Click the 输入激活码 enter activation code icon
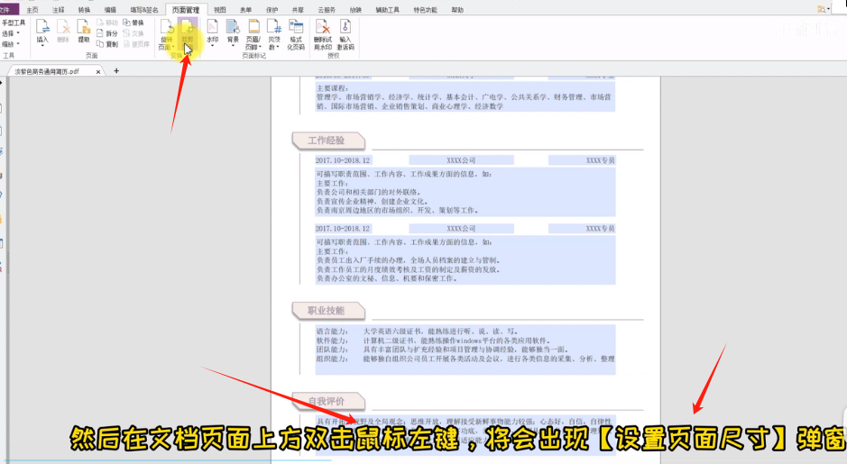This screenshot has height=464, width=847. 345,34
